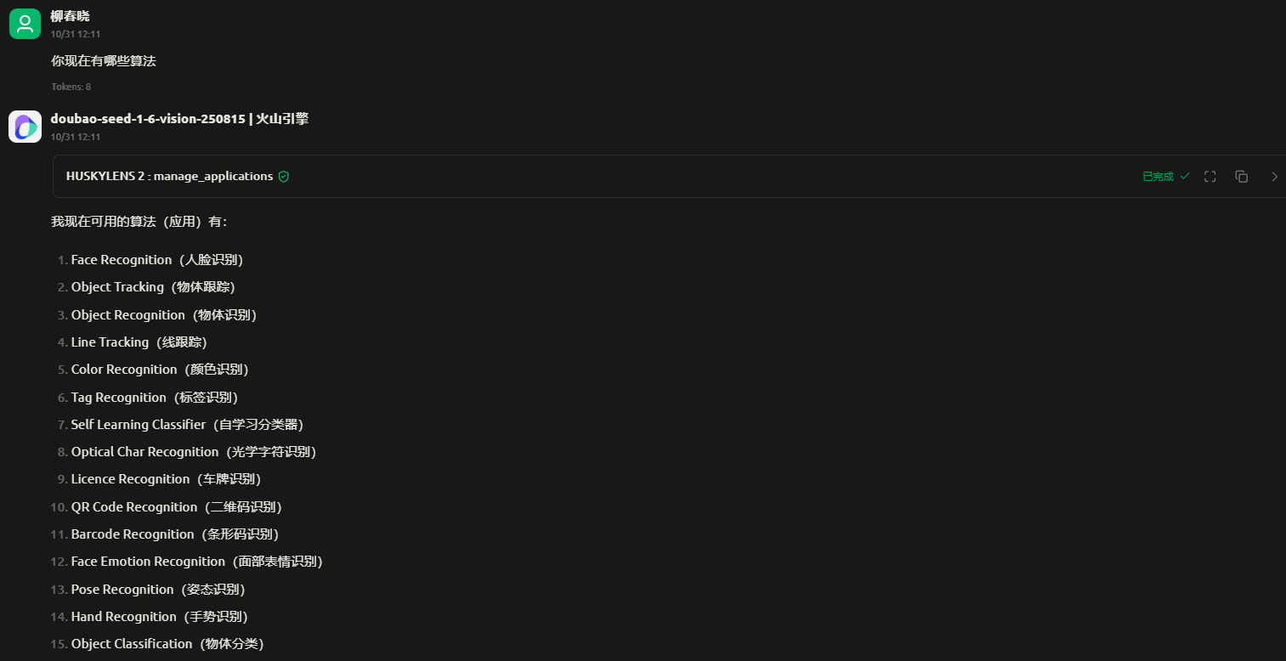1286x661 pixels.
Task: Expand tool call to fullscreen view
Action: pos(1210,177)
